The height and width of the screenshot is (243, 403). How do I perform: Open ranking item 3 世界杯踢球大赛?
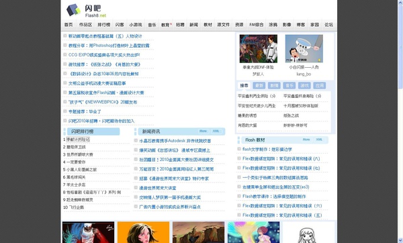pos(80,154)
